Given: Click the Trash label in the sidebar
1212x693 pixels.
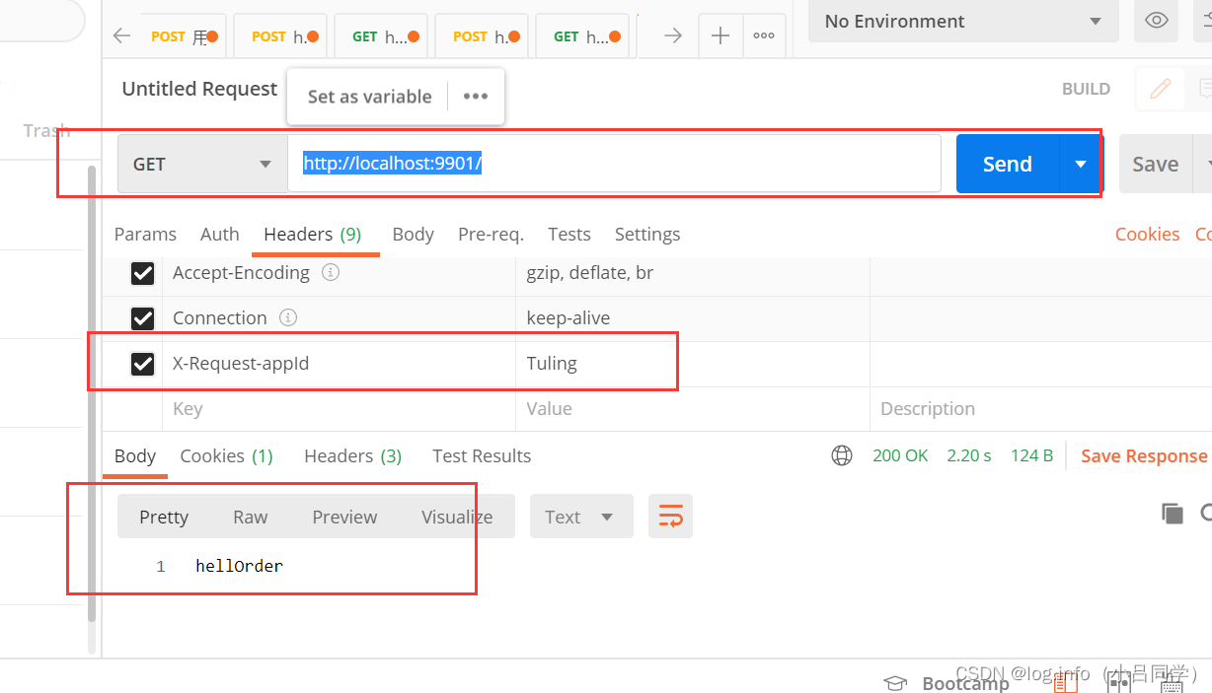Looking at the screenshot, I should click(x=46, y=130).
